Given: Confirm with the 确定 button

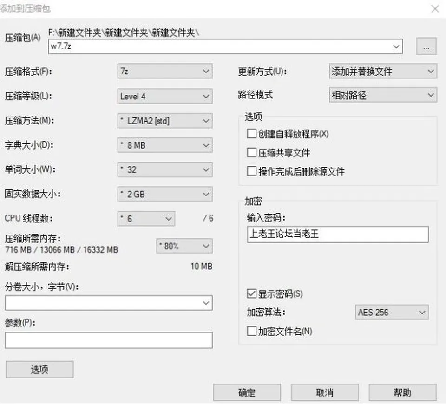Looking at the screenshot, I should [247, 393].
